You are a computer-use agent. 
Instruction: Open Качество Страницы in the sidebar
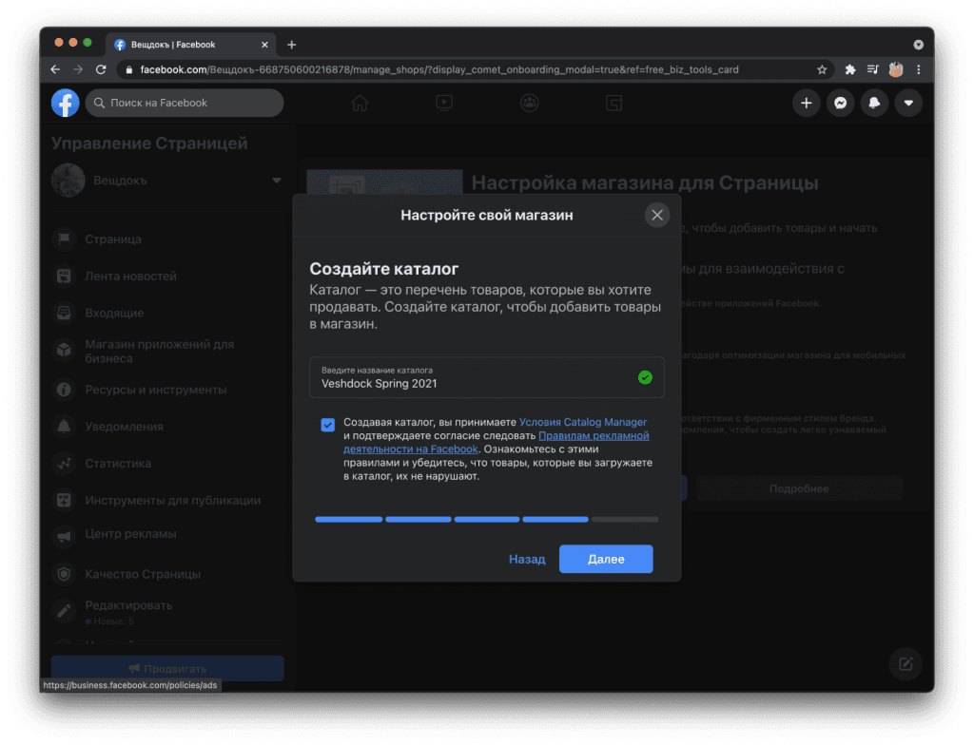pos(143,574)
